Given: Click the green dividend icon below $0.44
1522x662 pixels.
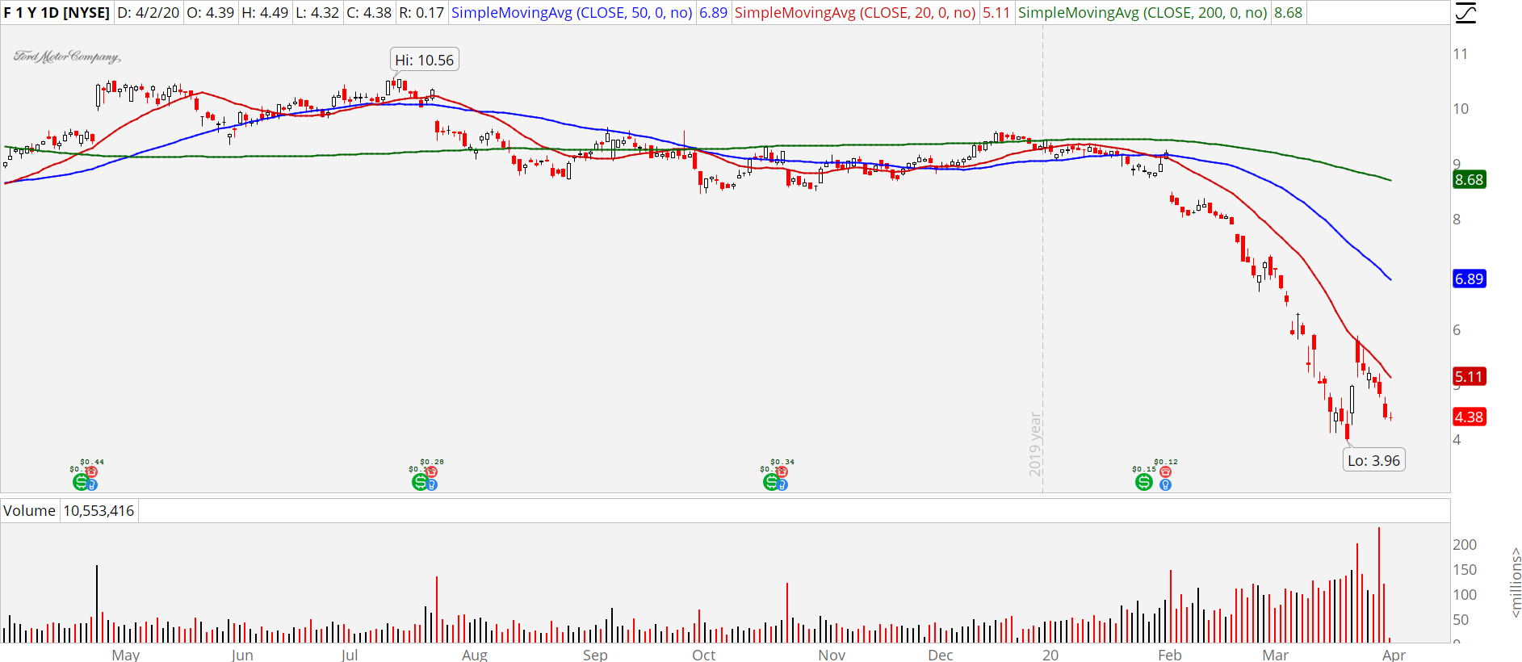Looking at the screenshot, I should pyautogui.click(x=81, y=482).
